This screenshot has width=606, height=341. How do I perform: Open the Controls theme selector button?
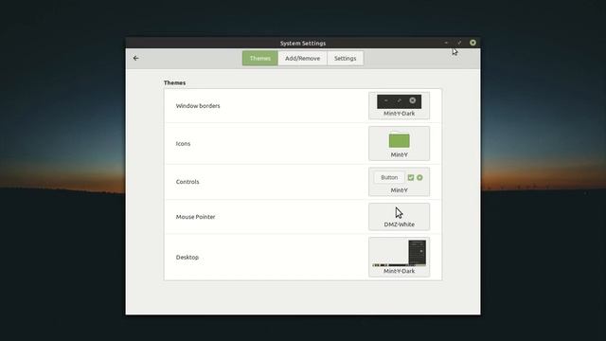tap(399, 182)
